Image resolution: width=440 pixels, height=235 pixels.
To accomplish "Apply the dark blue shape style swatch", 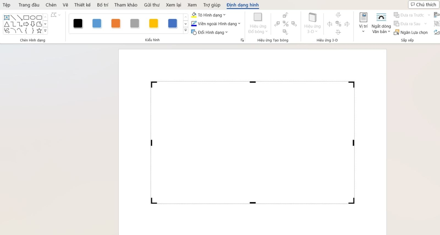I will tap(172, 23).
